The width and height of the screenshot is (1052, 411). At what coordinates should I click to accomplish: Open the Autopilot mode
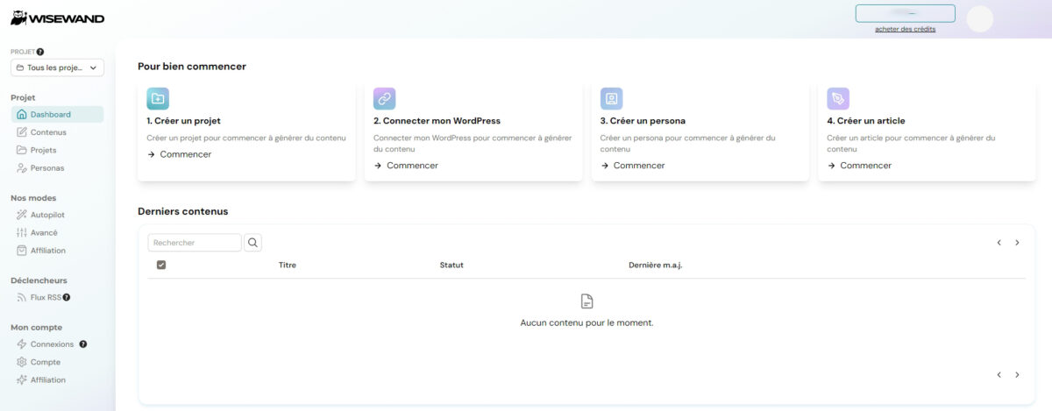(47, 215)
